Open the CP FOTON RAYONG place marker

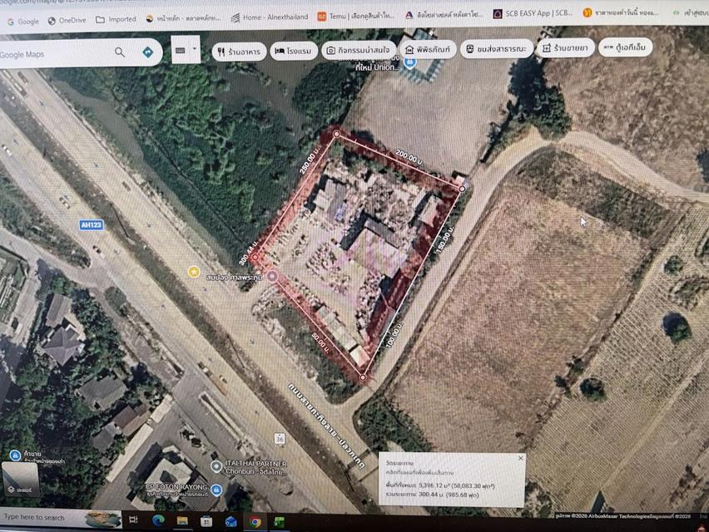click(x=216, y=490)
